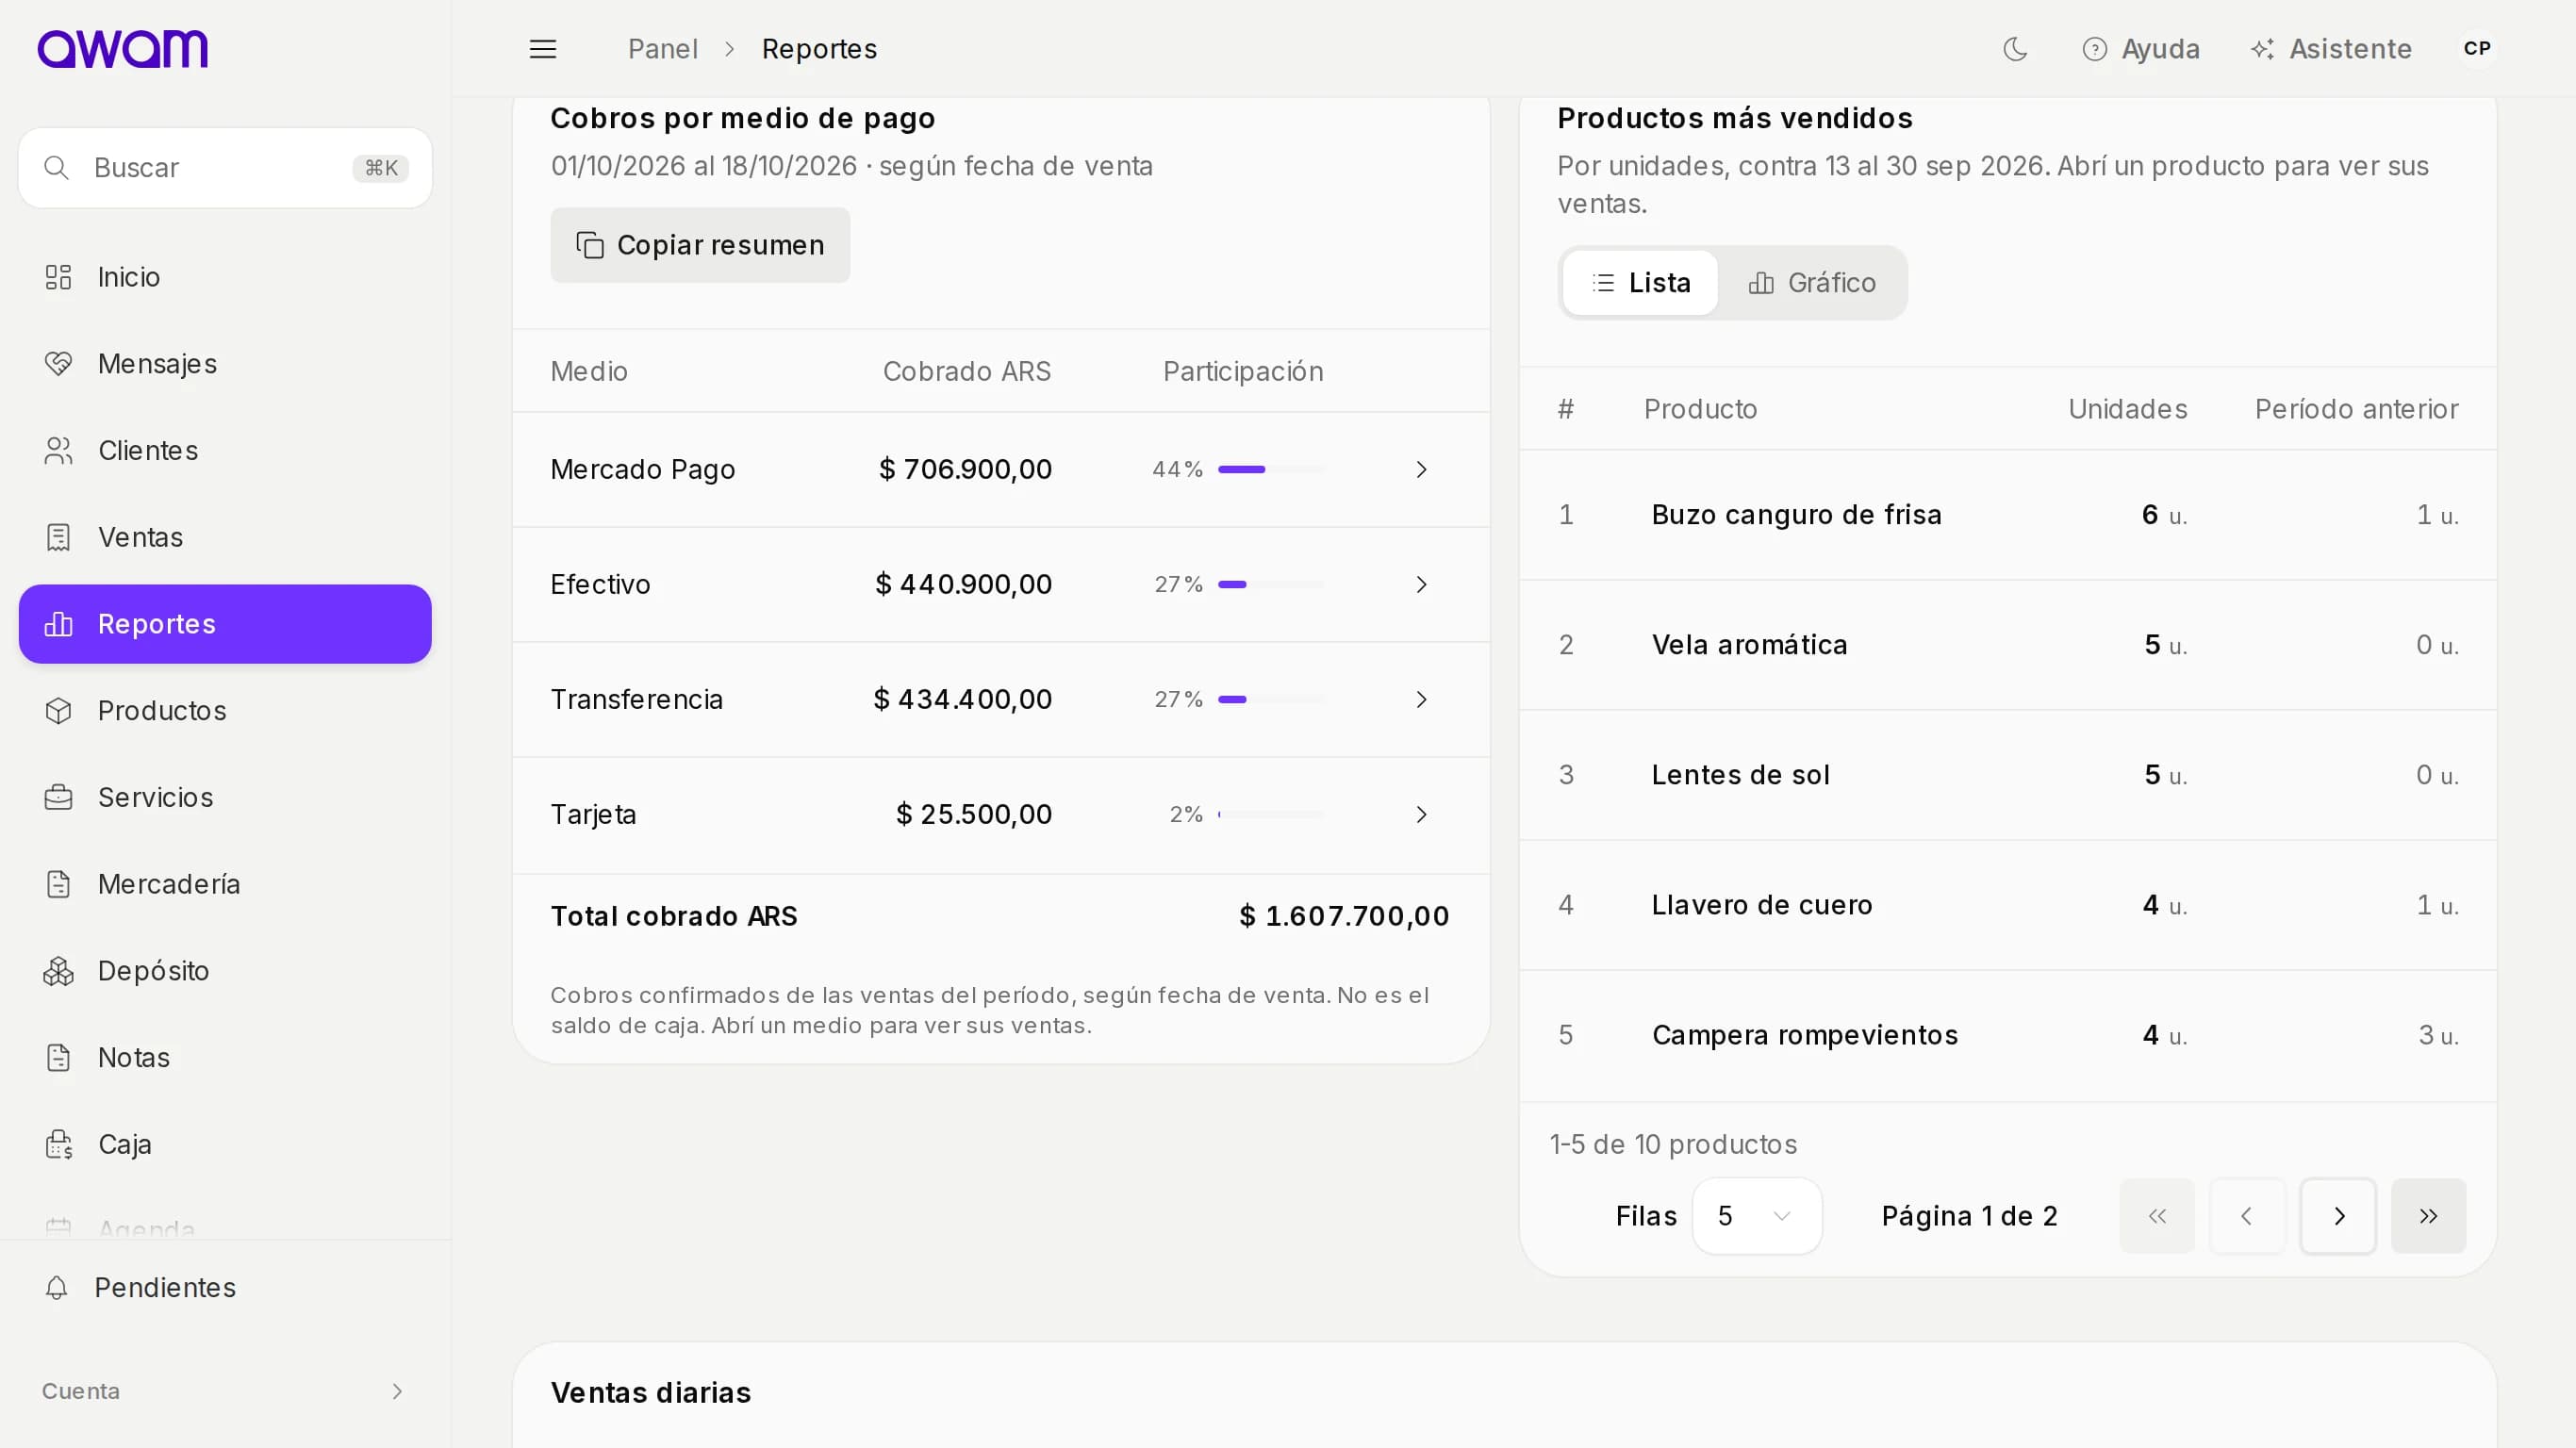Image resolution: width=2576 pixels, height=1448 pixels.
Task: Open Transferencia row chevron
Action: pos(1421,699)
